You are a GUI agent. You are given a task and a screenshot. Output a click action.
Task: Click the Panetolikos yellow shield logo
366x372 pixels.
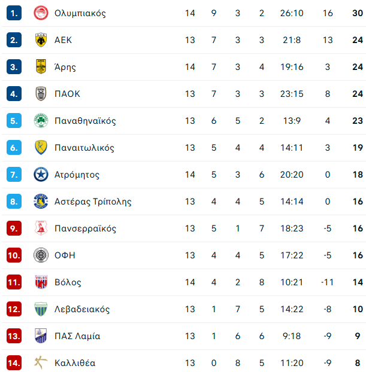(41, 147)
